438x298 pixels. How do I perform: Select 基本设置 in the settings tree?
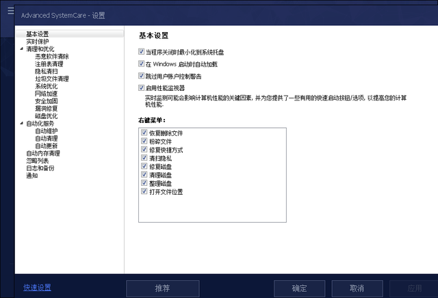[38, 34]
